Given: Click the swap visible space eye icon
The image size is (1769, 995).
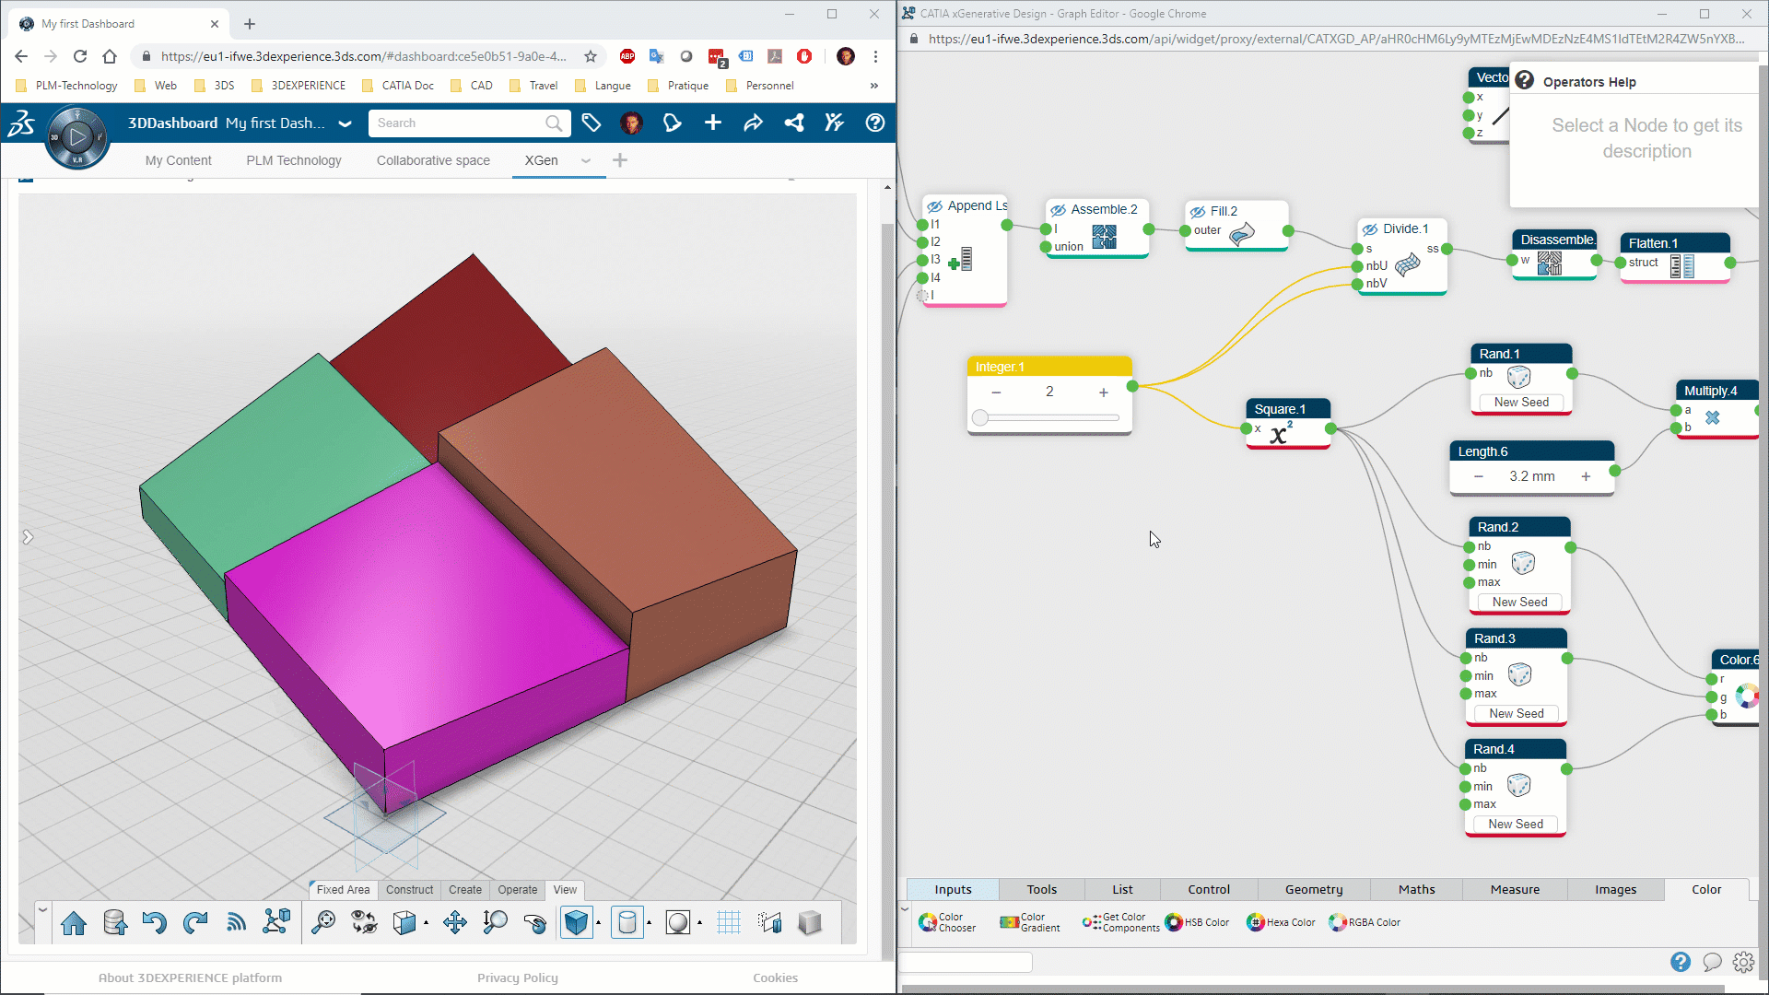Looking at the screenshot, I should 364,922.
